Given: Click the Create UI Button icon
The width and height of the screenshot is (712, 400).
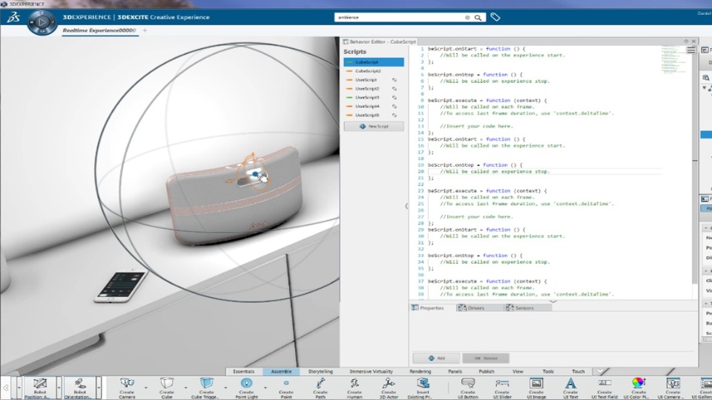Looking at the screenshot, I should [467, 384].
